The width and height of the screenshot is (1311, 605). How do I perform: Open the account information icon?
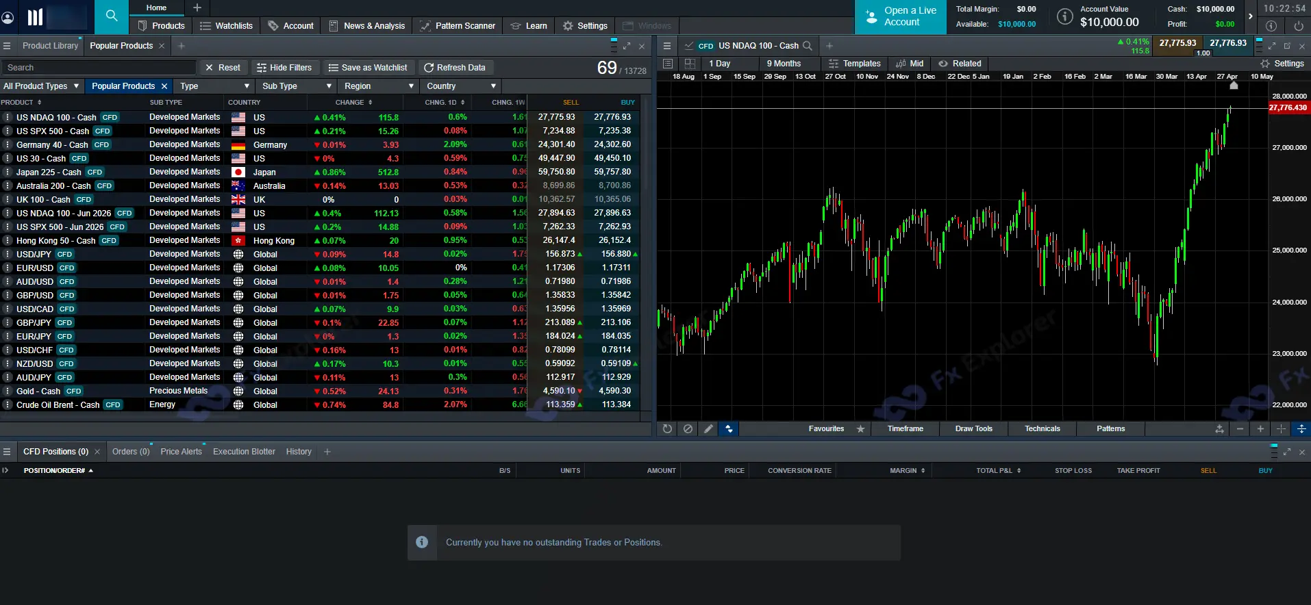pos(1064,16)
